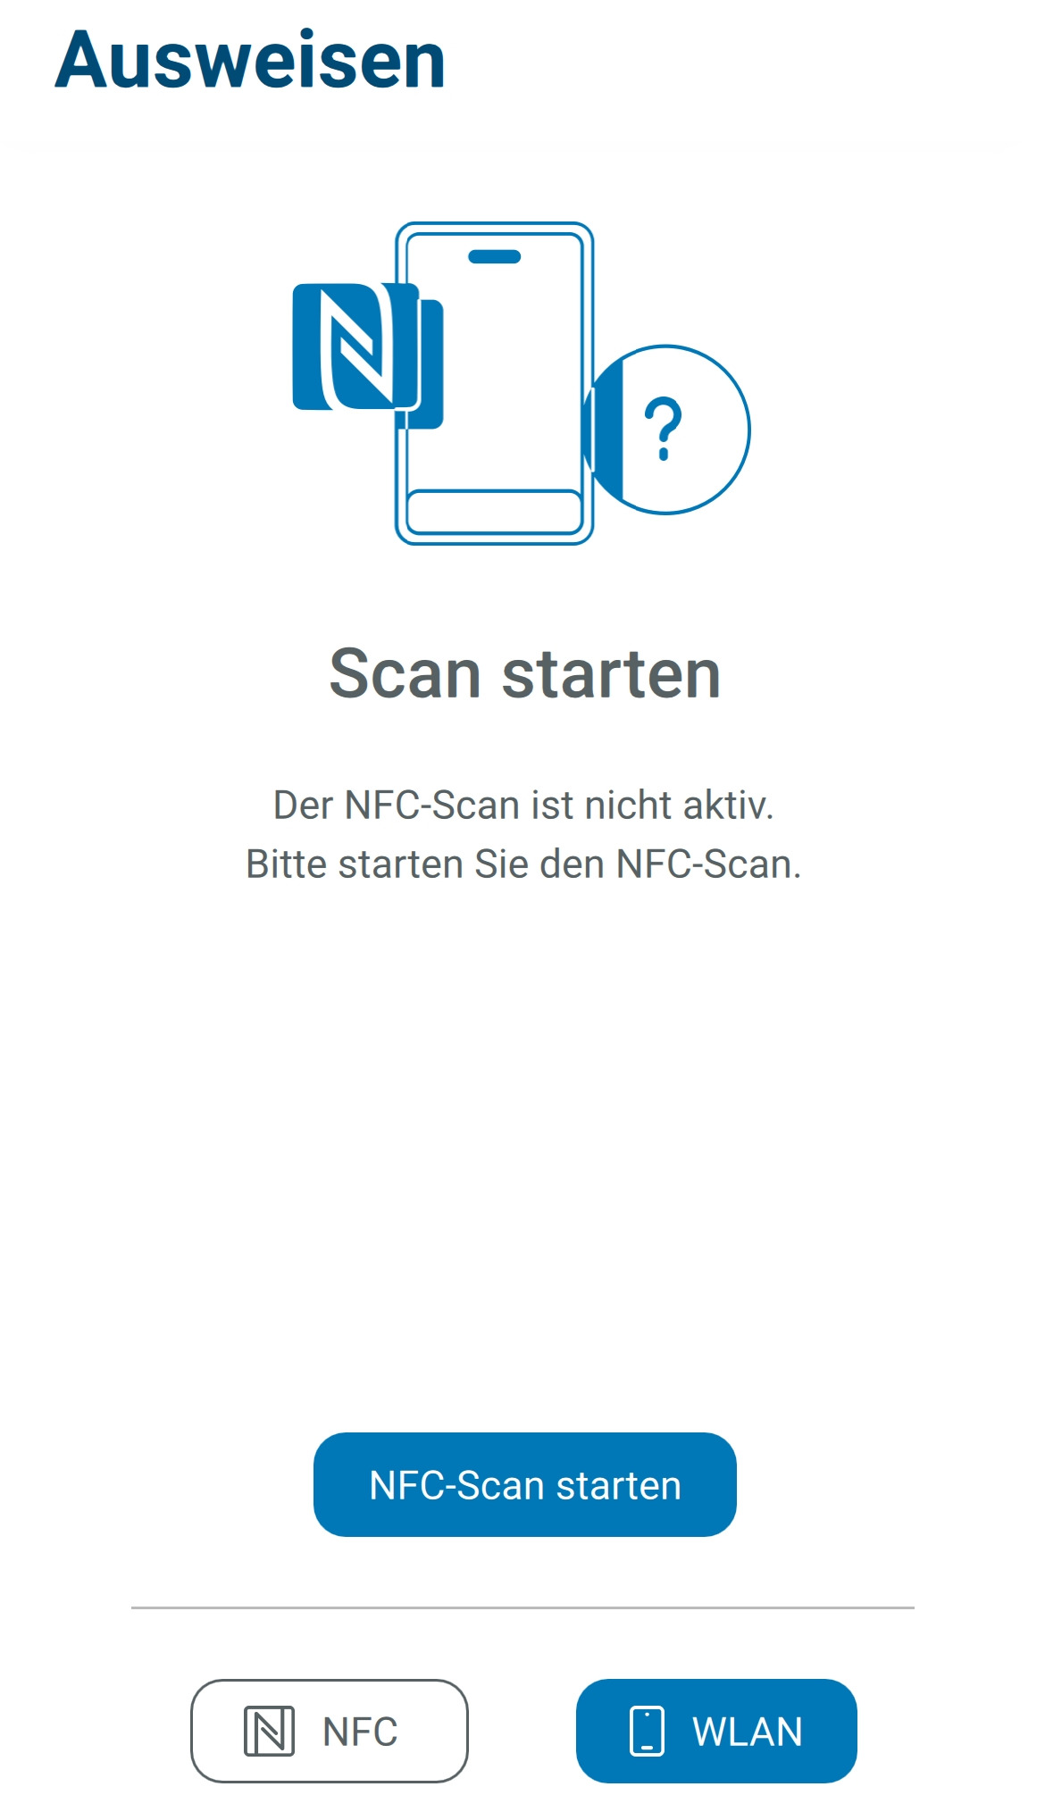The image size is (1045, 1820).
Task: Click the 'Bitte starten Sie den NFC-Scan.' text
Action: [x=523, y=864]
